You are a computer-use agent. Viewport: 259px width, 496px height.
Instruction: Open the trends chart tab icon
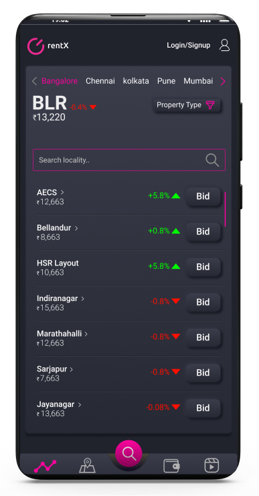point(45,467)
